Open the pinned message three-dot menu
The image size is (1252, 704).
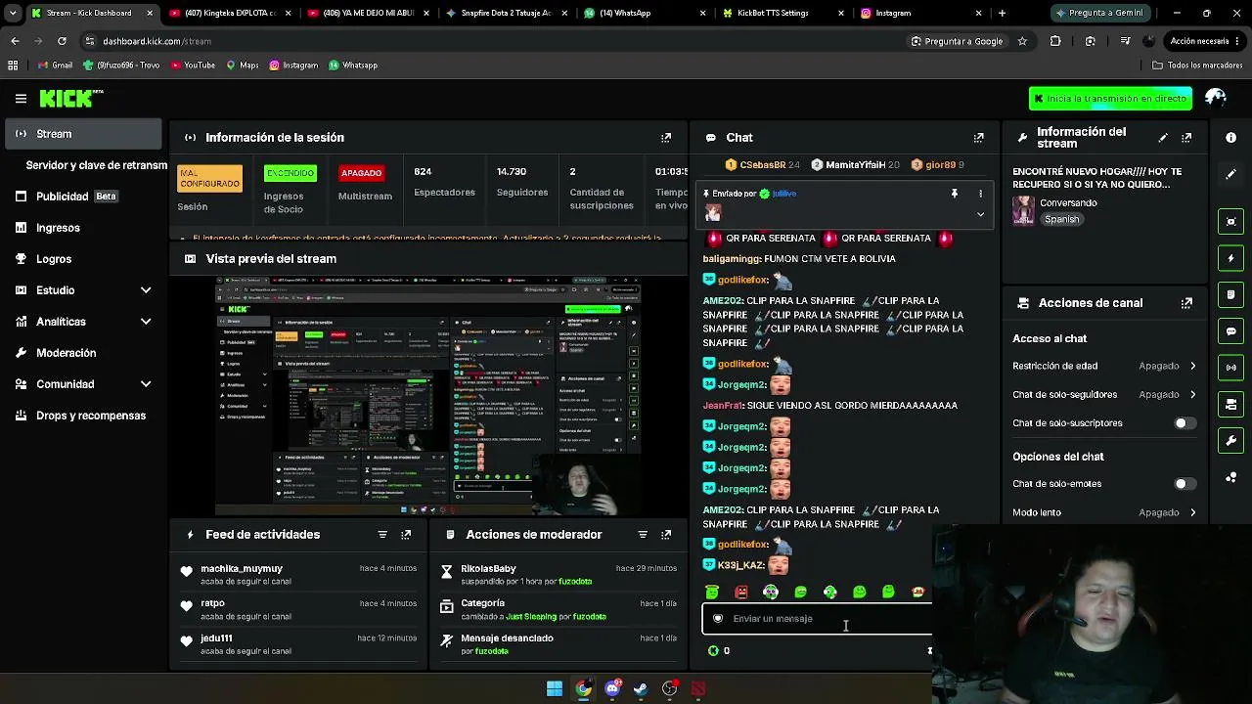click(980, 194)
